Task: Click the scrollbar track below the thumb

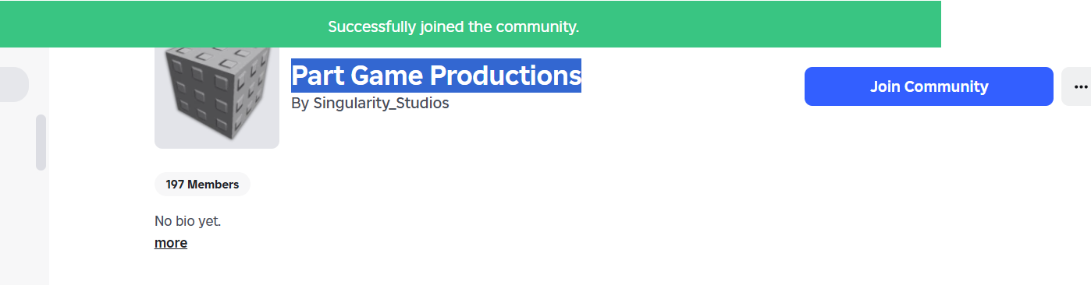Action: [41, 226]
